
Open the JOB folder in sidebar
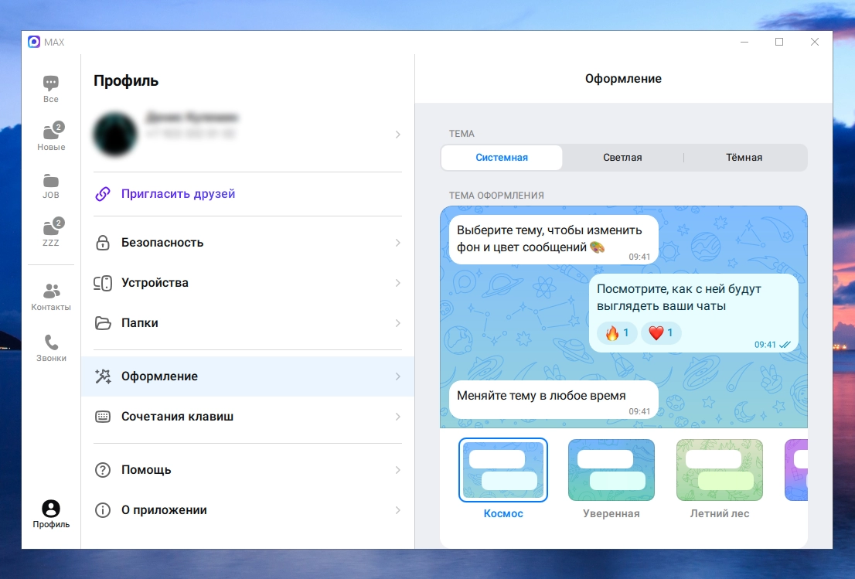tap(51, 186)
